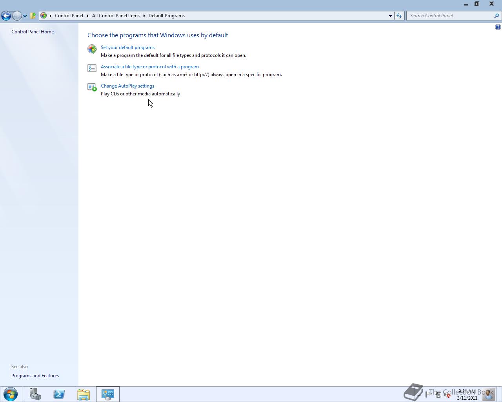Image resolution: width=502 pixels, height=402 pixels.
Task: Click the Set your default programs icon
Action: coord(92,49)
